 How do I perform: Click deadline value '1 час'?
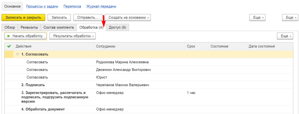coord(191,93)
